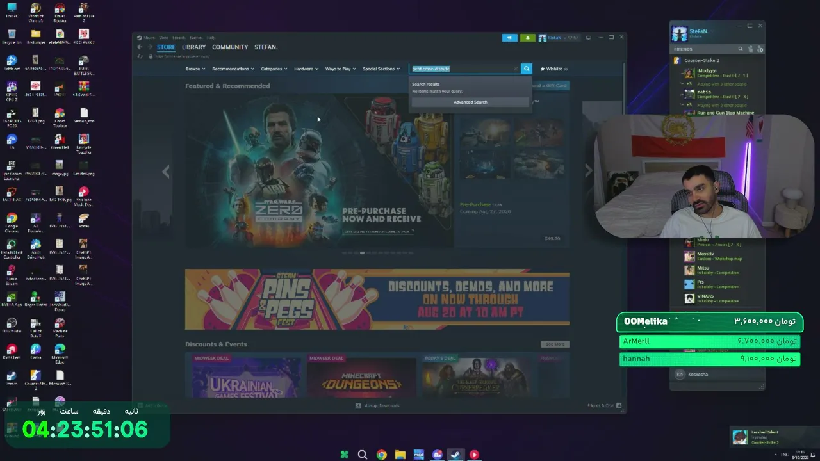Open the Discord icon on the taskbar
820x461 pixels.
point(438,455)
